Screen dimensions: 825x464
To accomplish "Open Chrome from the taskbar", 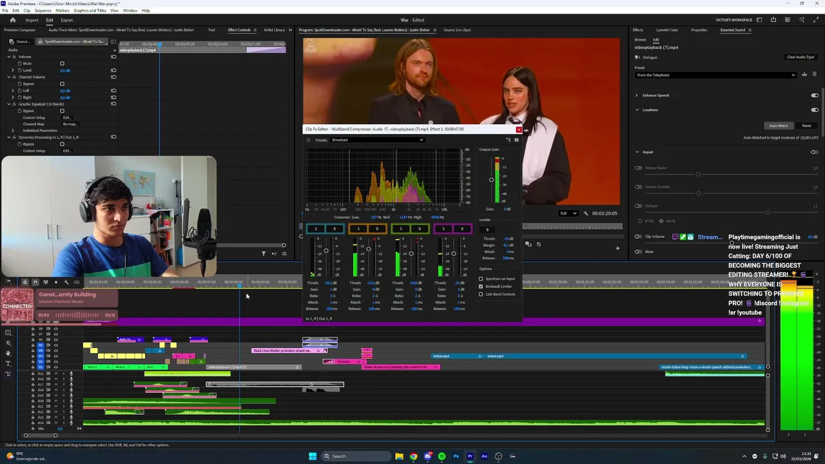I will tap(413, 456).
